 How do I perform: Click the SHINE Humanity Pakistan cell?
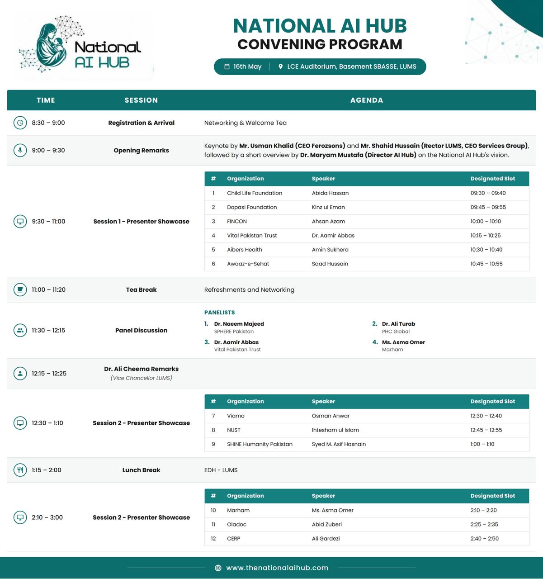coord(260,444)
